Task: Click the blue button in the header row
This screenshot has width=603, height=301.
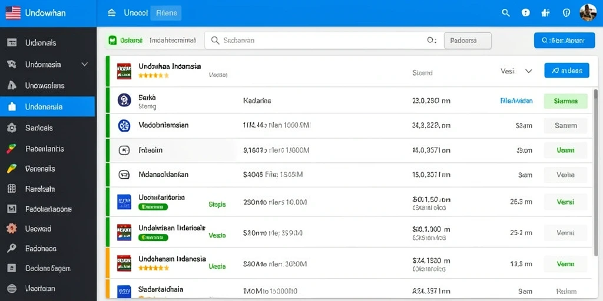Action: coord(566,71)
